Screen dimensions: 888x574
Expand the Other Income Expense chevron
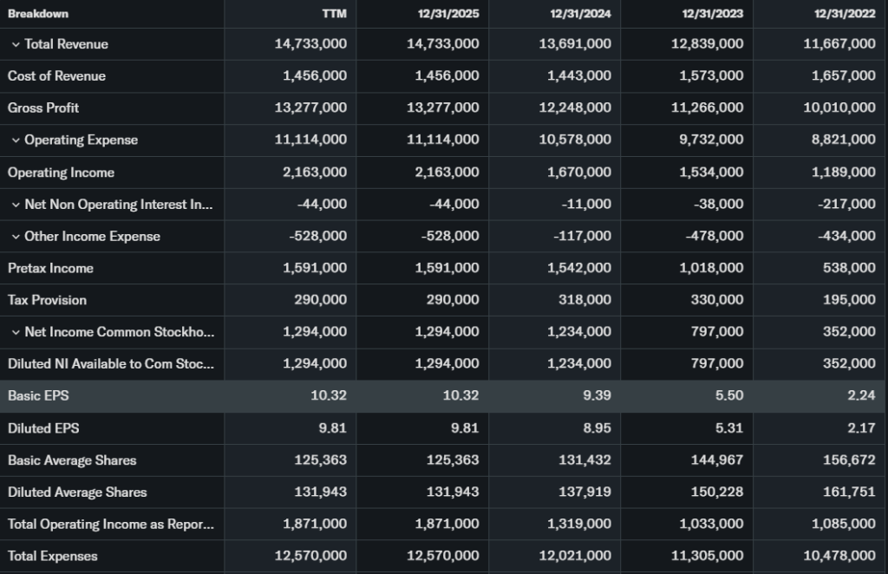pyautogui.click(x=16, y=237)
